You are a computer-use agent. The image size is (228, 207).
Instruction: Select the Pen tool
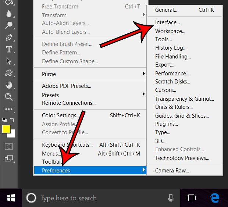tap(9, 38)
